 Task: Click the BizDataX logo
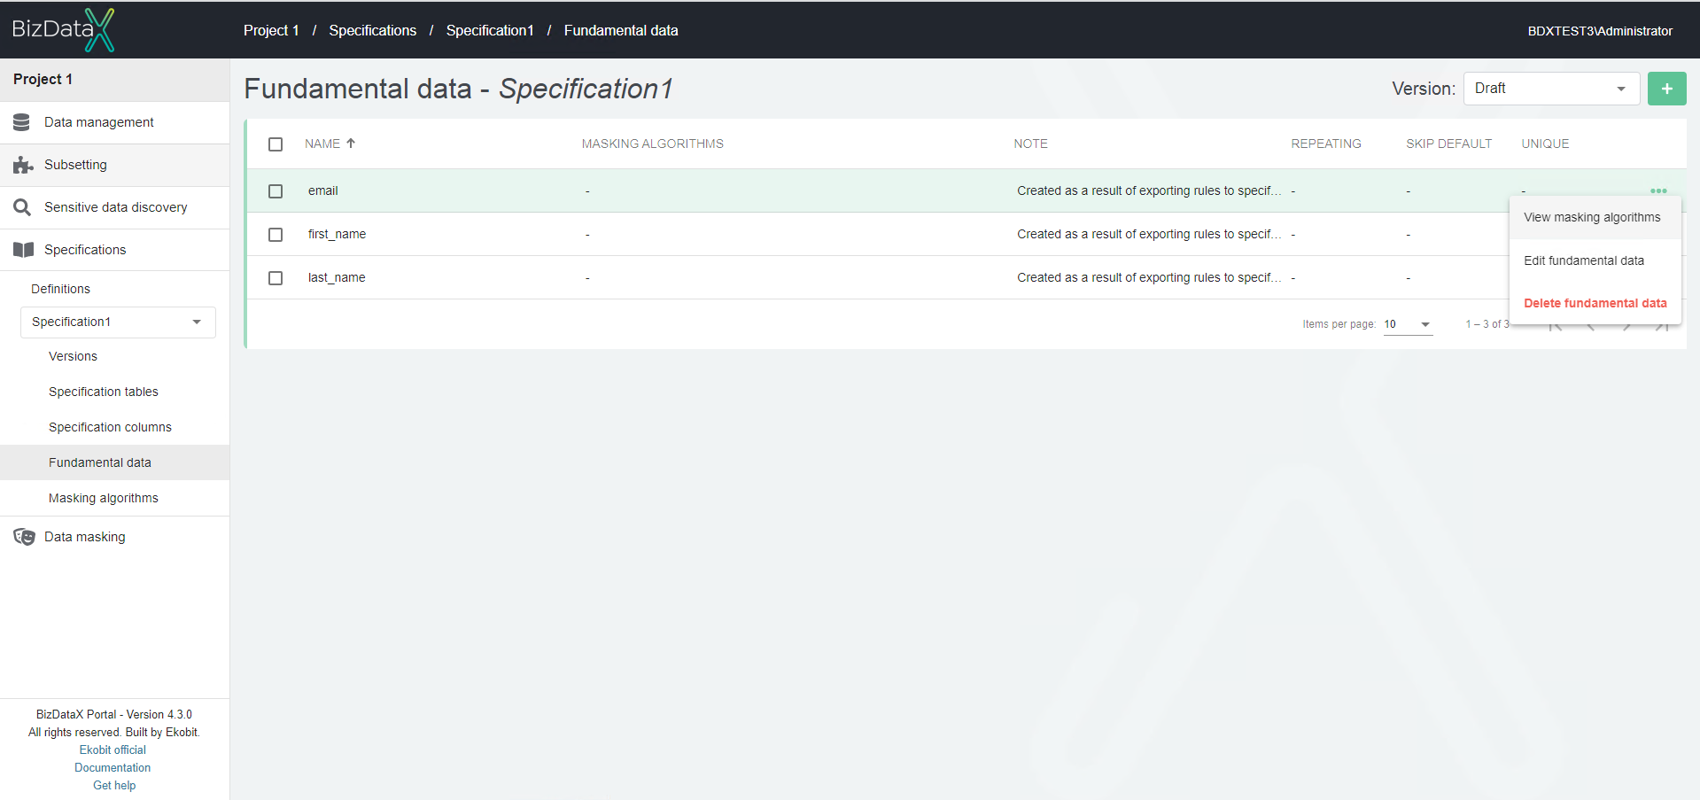point(63,30)
